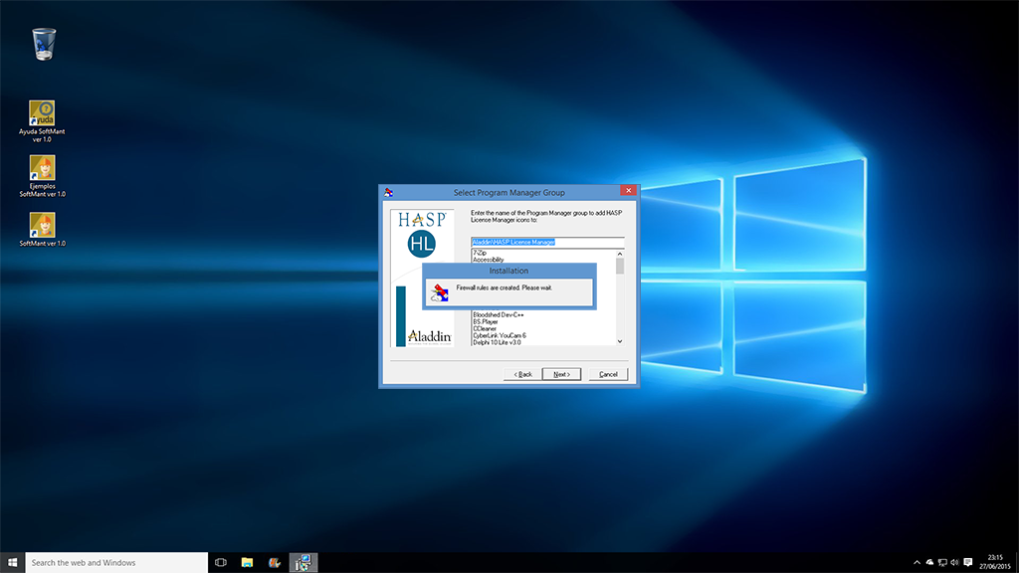Click the program group name text field

tap(546, 242)
